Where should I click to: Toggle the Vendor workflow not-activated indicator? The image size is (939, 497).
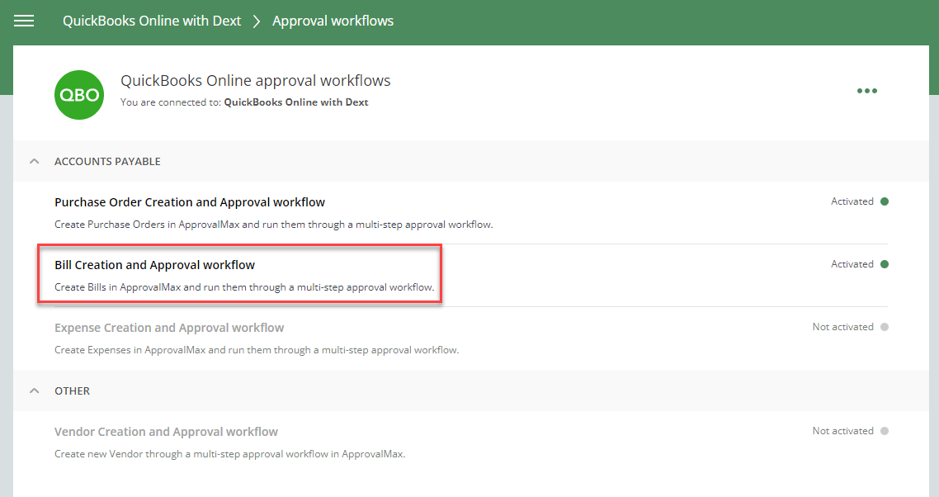pos(885,431)
